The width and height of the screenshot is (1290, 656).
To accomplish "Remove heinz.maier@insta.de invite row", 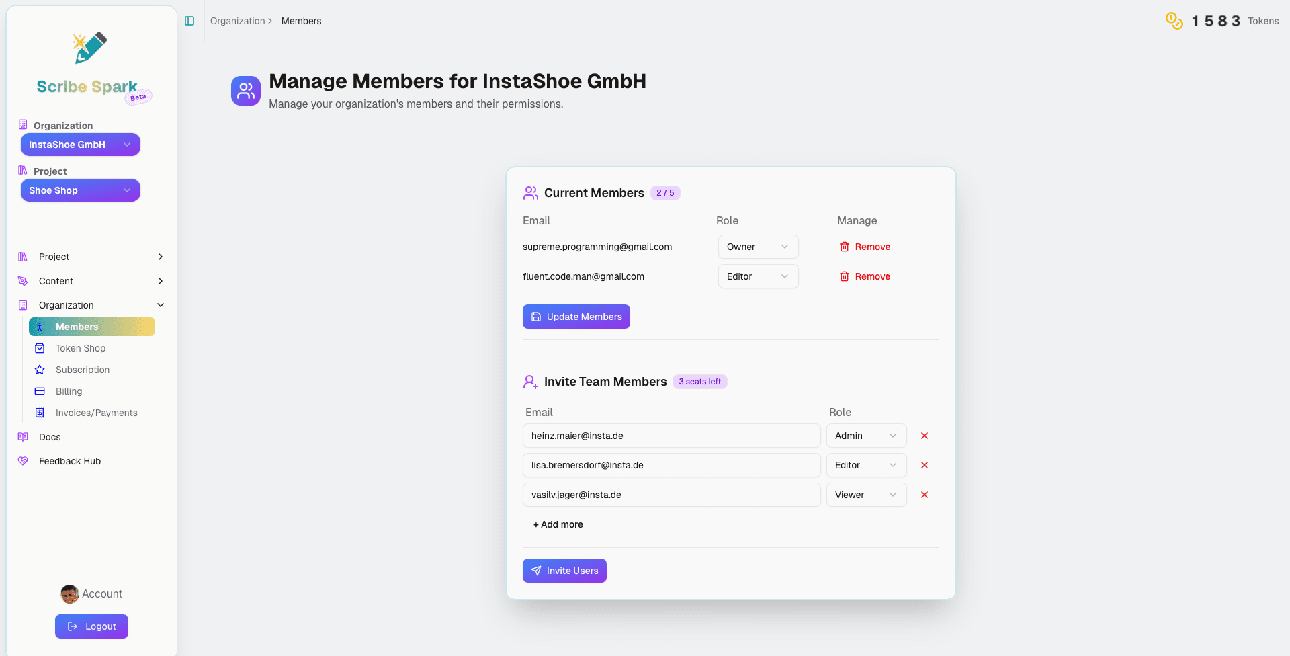I will [924, 436].
